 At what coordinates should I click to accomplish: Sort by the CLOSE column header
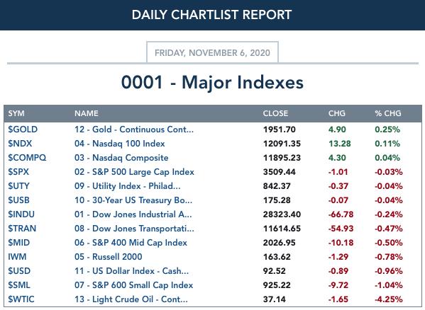coord(275,113)
